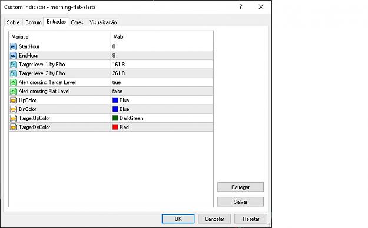The image size is (368, 228).
Task: Click the Resetar button
Action: 251,219
